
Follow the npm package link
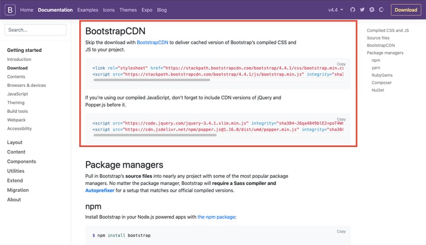(217, 217)
